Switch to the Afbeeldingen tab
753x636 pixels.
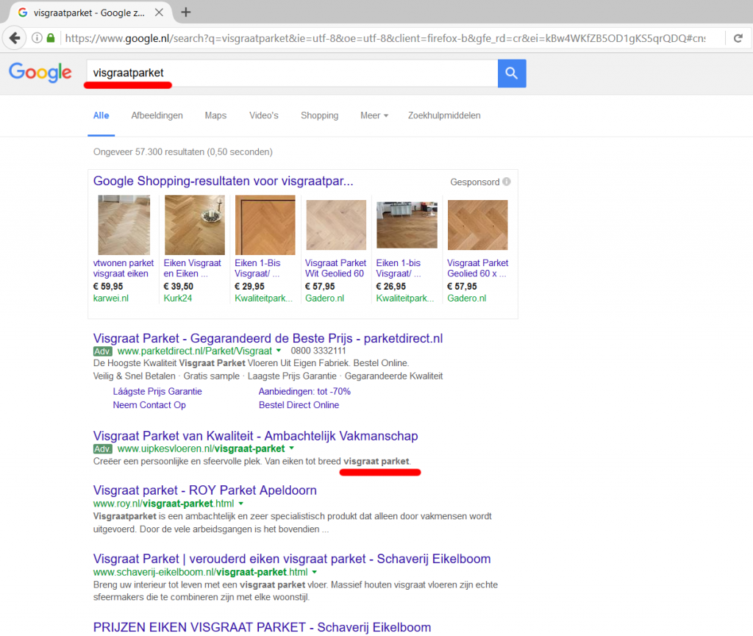[x=157, y=115]
